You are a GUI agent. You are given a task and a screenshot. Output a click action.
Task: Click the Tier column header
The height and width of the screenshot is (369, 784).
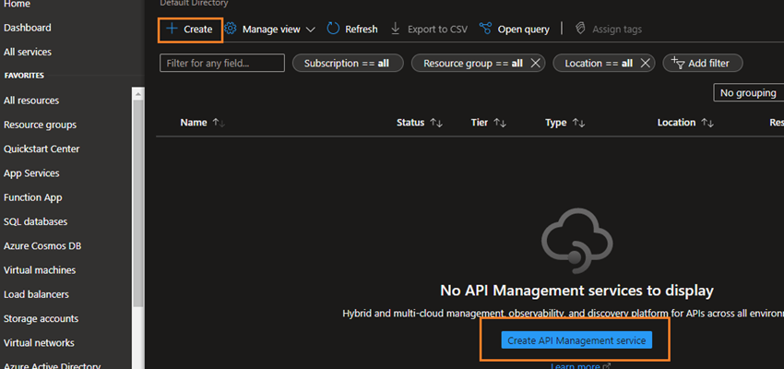(x=480, y=123)
